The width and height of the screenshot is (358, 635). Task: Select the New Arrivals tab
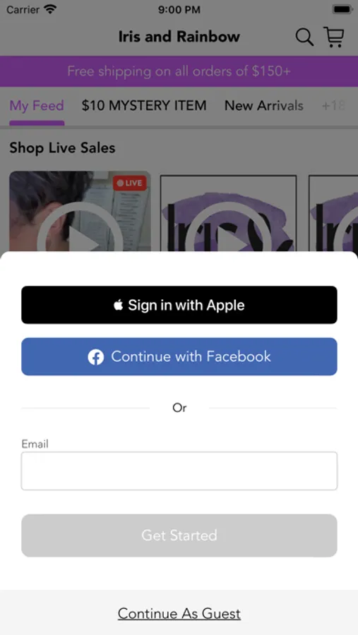coord(264,106)
